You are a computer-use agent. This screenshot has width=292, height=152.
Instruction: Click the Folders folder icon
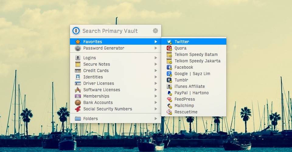tap(78, 119)
